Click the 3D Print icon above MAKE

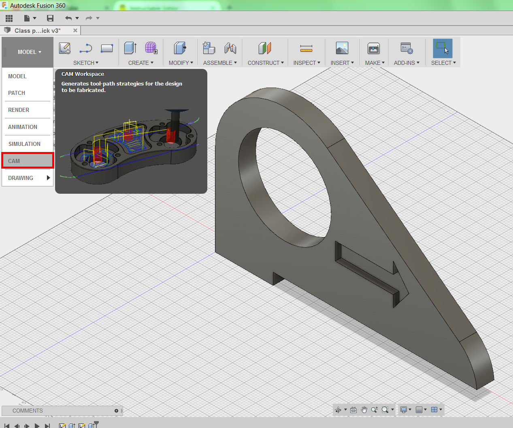click(373, 49)
